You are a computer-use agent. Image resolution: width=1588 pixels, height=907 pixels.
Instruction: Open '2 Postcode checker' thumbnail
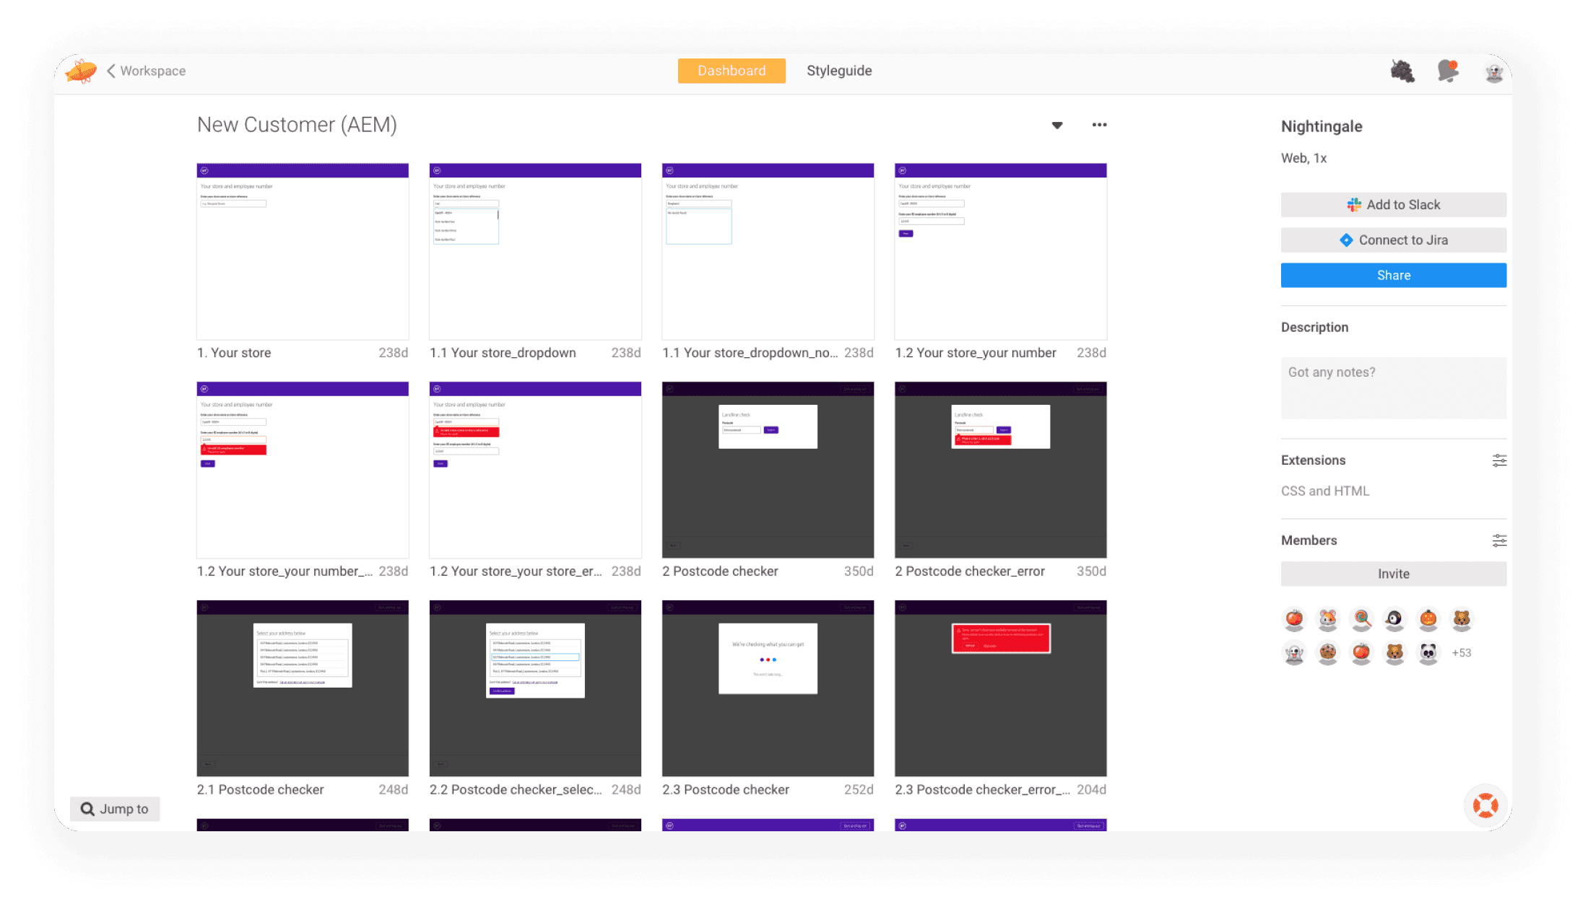pos(768,470)
